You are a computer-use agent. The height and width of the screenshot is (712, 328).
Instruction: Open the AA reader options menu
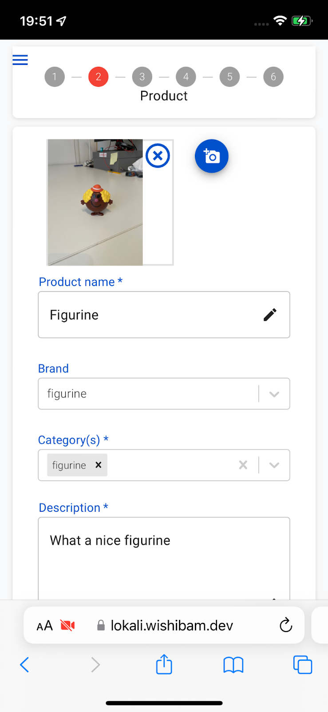[44, 626]
